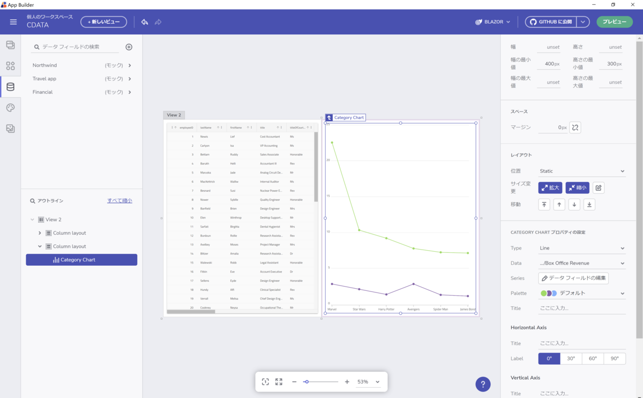
Task: Open the chart Type dropdown showing Line
Action: click(x=582, y=248)
